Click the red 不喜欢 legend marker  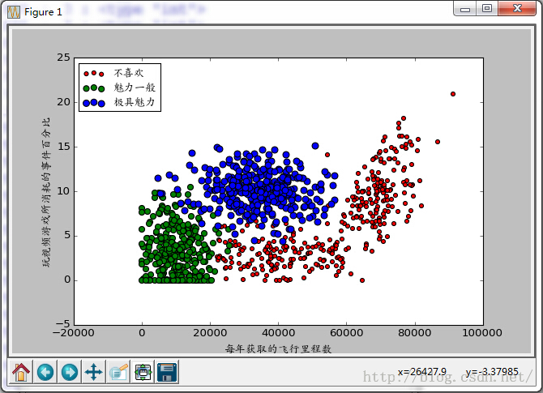(94, 74)
